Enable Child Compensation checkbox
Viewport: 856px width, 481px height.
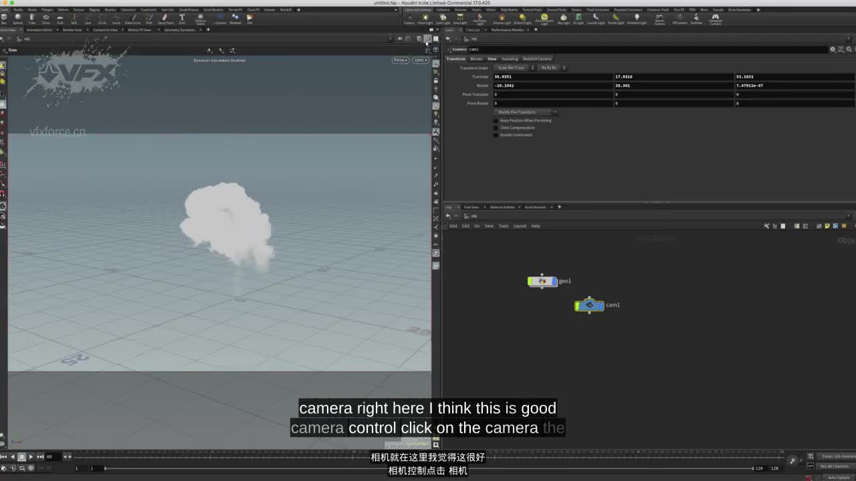(x=496, y=128)
